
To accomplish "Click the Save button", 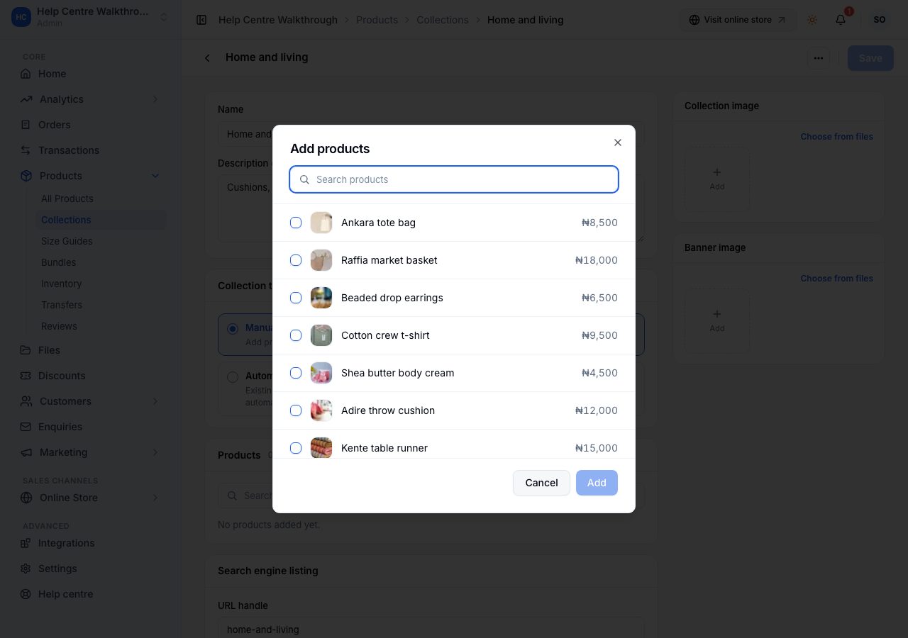I will pos(870,58).
